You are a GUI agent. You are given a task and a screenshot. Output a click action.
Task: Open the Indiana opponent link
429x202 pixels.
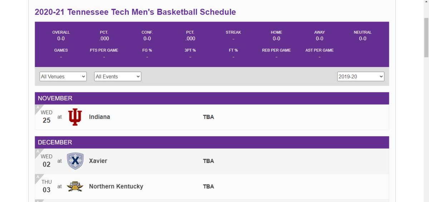[99, 117]
